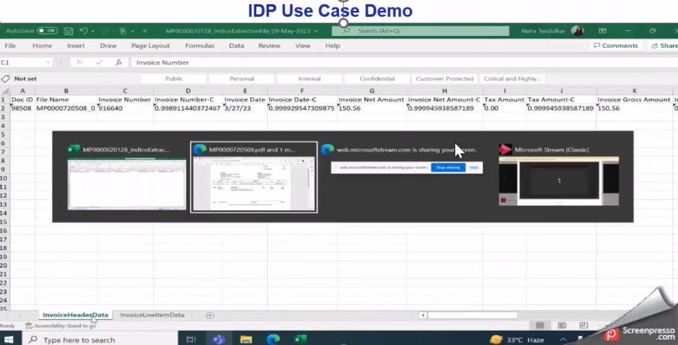The height and width of the screenshot is (345, 678).
Task: Select column C header
Action: (125, 91)
